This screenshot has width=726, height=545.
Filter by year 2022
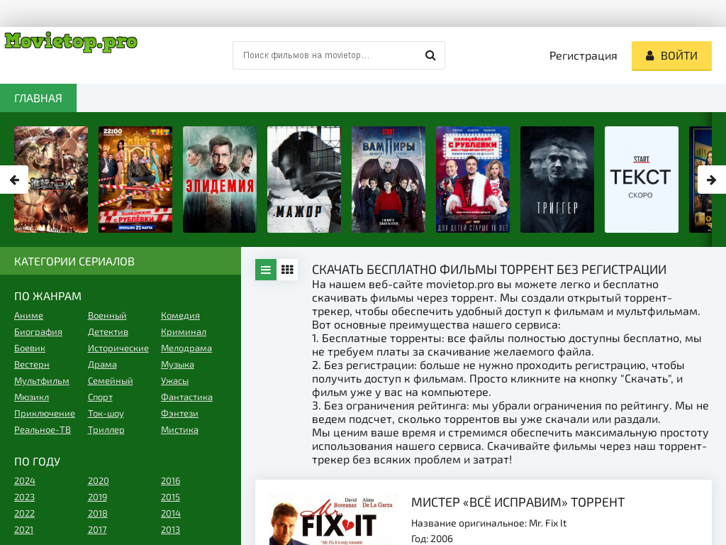(24, 514)
